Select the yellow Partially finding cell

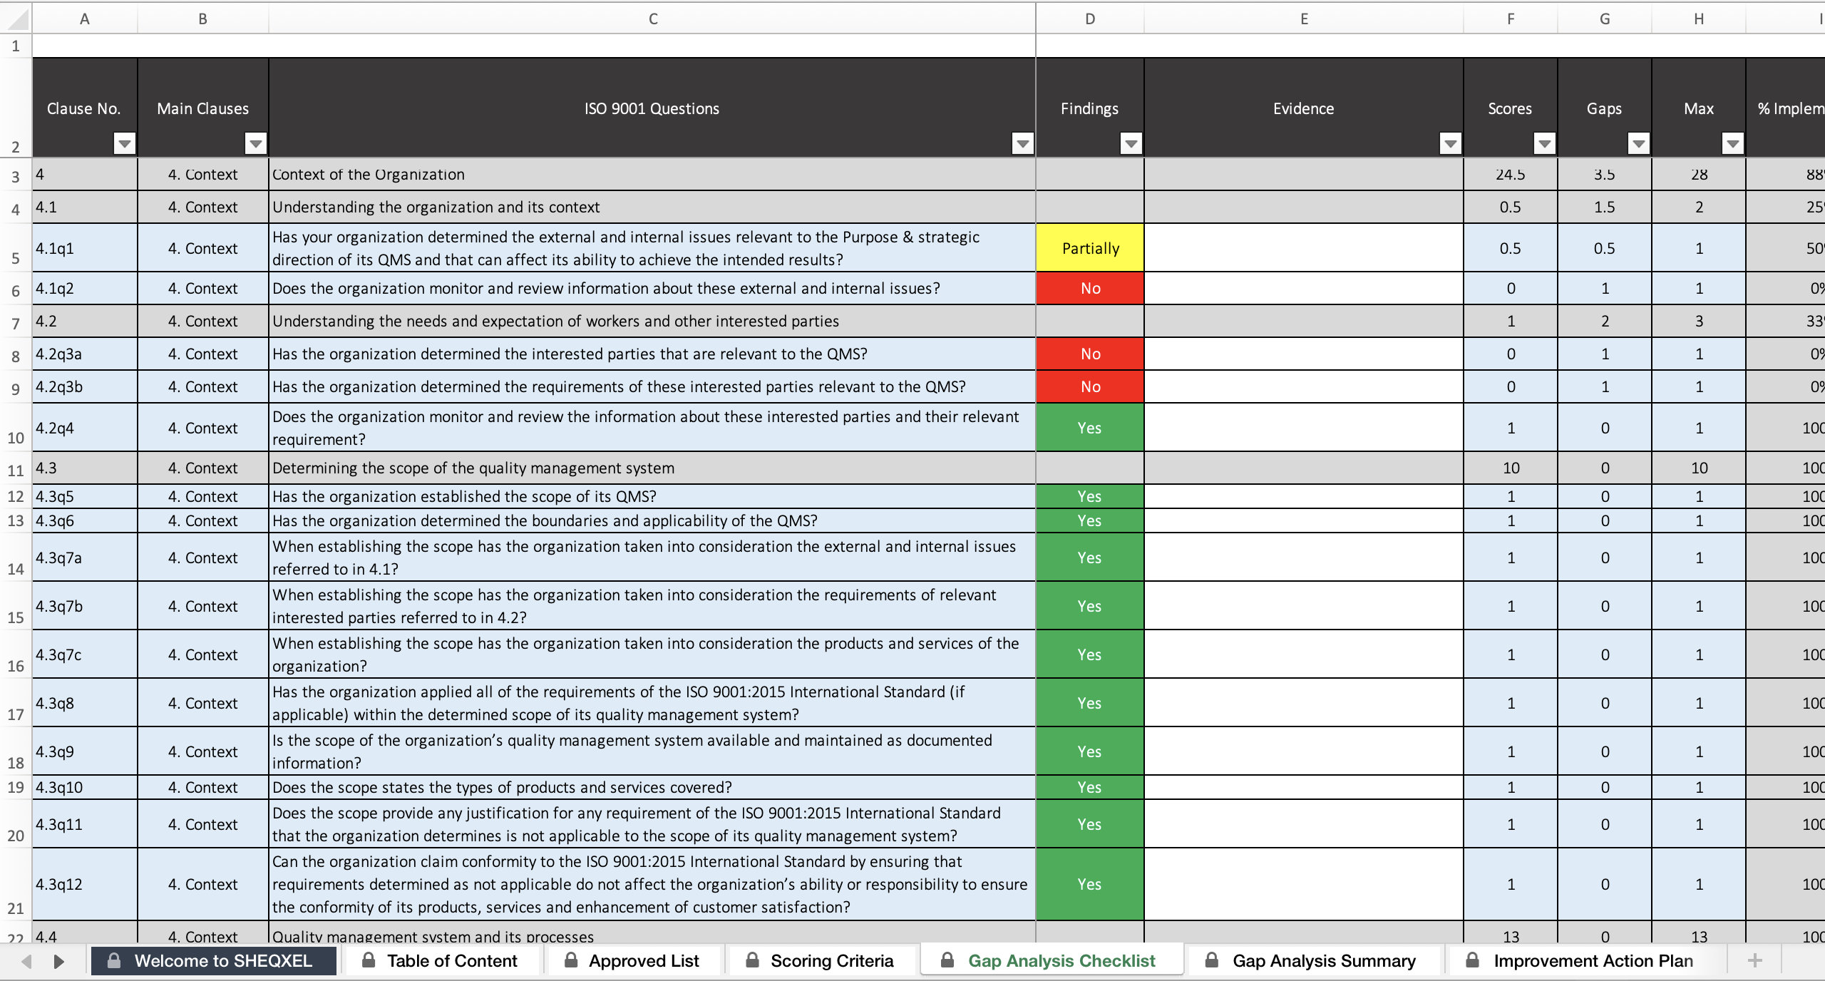(x=1089, y=248)
